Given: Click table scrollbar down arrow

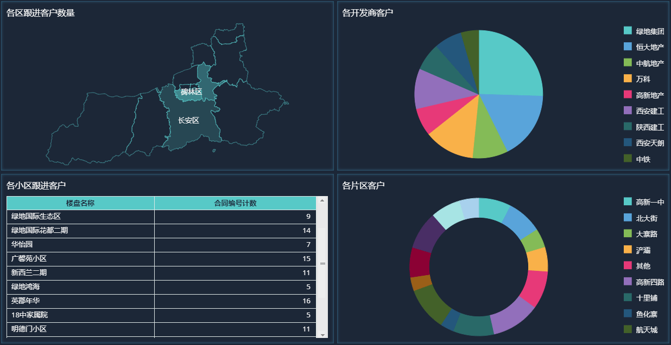Looking at the screenshot, I should 322,335.
